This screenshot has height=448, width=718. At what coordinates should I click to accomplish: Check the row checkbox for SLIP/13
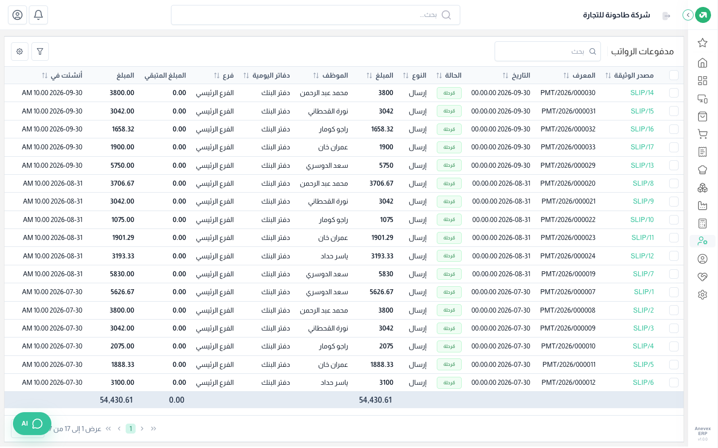tap(674, 165)
